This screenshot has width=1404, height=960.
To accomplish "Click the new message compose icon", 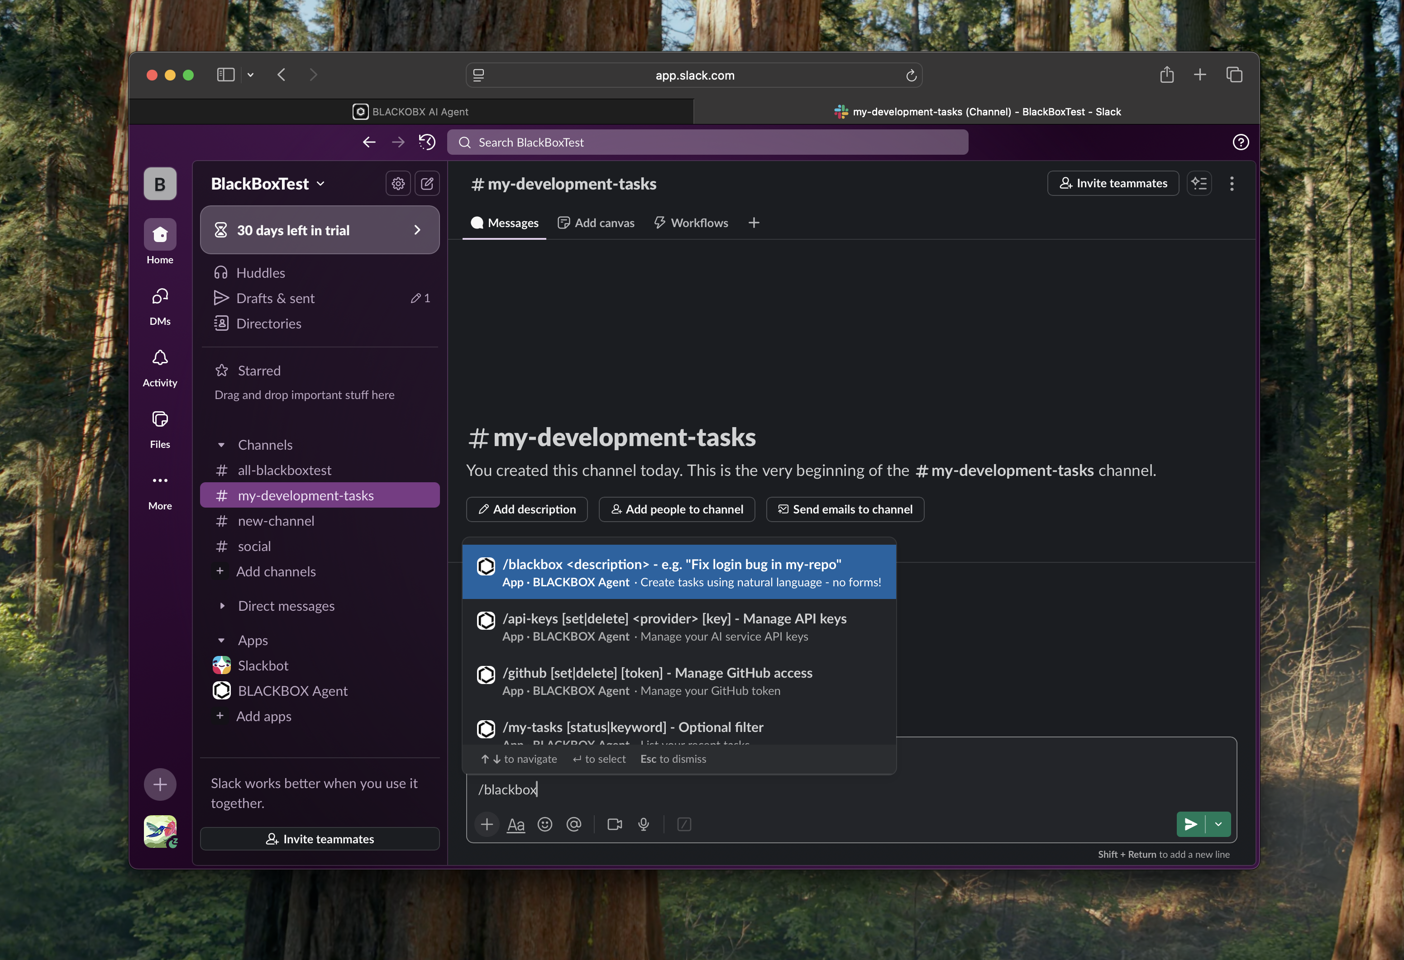I will click(x=427, y=184).
